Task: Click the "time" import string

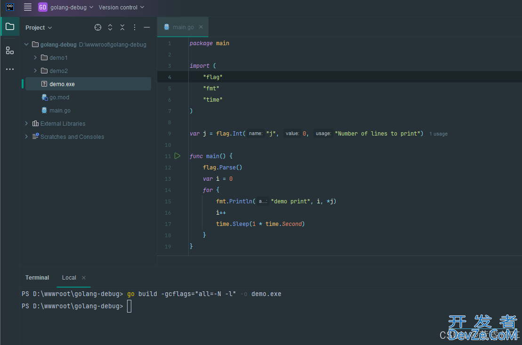Action: pyautogui.click(x=213, y=100)
